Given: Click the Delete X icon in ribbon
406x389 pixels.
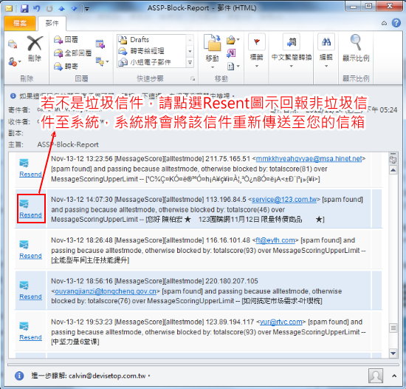Looking at the screenshot, I should pos(35,44).
